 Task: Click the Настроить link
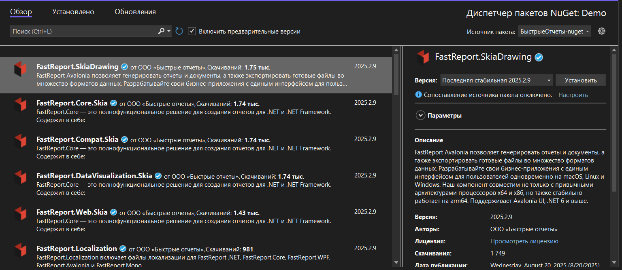click(573, 95)
